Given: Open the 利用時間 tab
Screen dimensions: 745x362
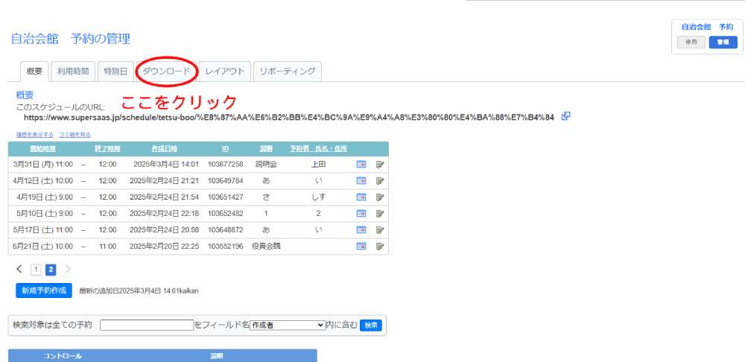Looking at the screenshot, I should tap(73, 72).
